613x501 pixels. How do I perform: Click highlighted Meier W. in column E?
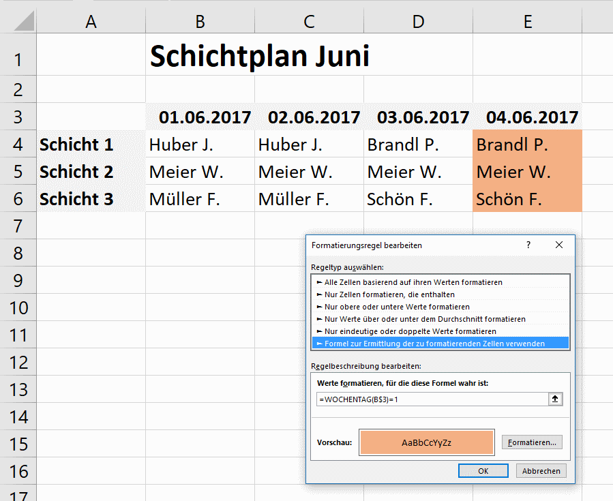pyautogui.click(x=527, y=172)
